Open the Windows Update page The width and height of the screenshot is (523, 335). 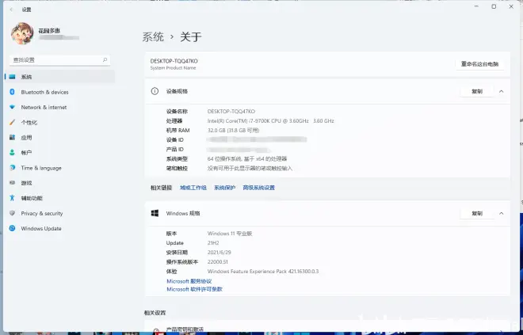coord(41,228)
